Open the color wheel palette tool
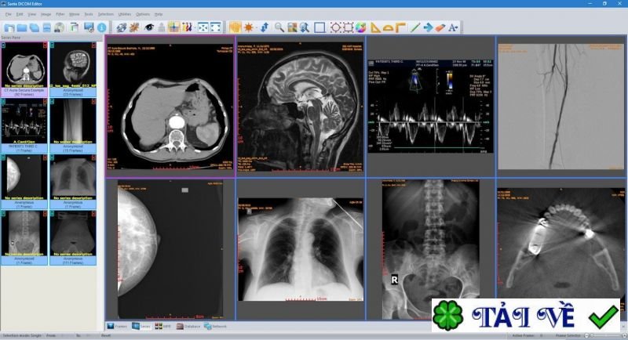Image resolution: width=628 pixels, height=340 pixels. pyautogui.click(x=361, y=27)
